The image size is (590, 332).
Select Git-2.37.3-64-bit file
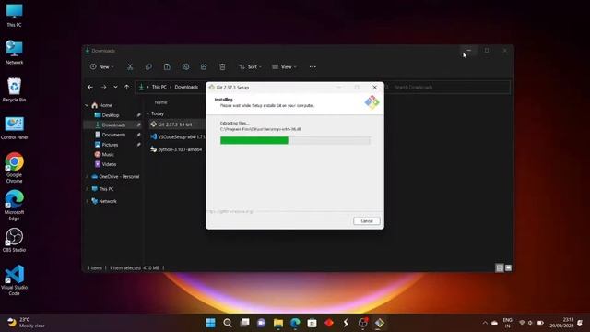(x=176, y=125)
